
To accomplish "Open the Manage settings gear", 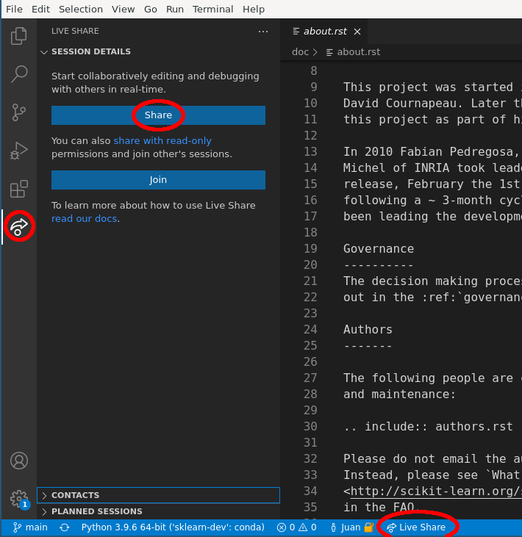I will [x=19, y=498].
